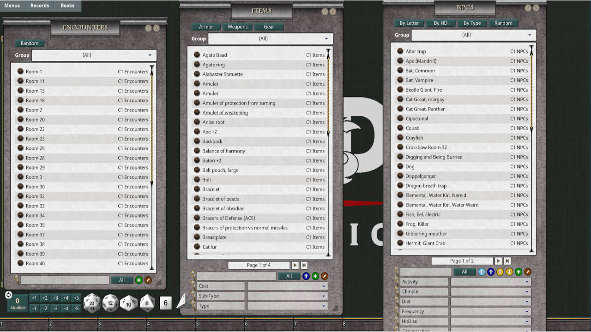Click the Weapons button in Items
The width and height of the screenshot is (591, 332).
click(x=238, y=27)
